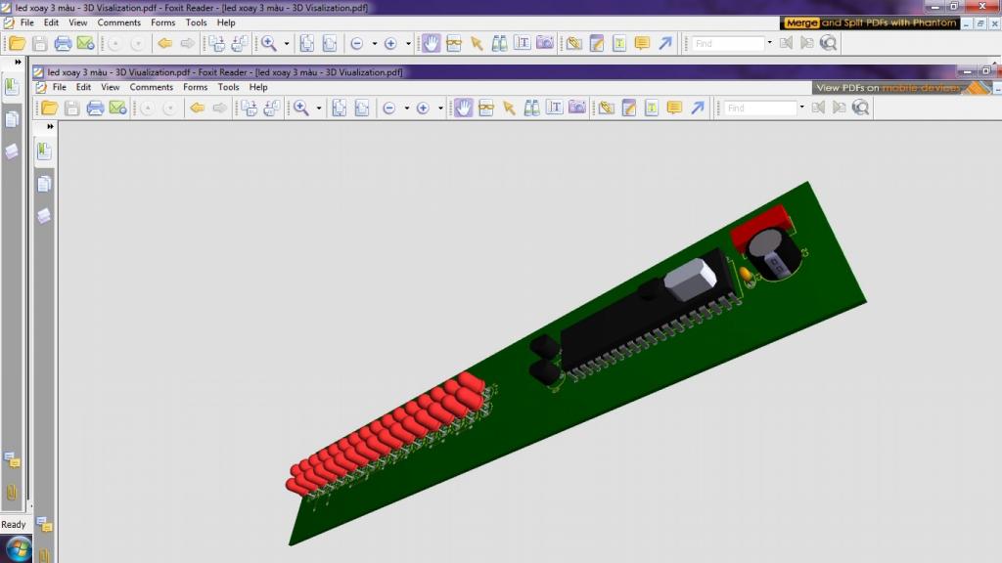Zoom out using the outer window's minus icon

click(357, 43)
